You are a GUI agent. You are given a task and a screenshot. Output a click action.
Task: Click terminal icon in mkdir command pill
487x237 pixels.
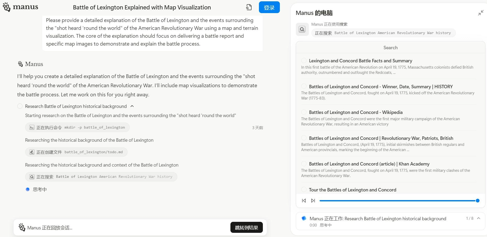(32, 128)
